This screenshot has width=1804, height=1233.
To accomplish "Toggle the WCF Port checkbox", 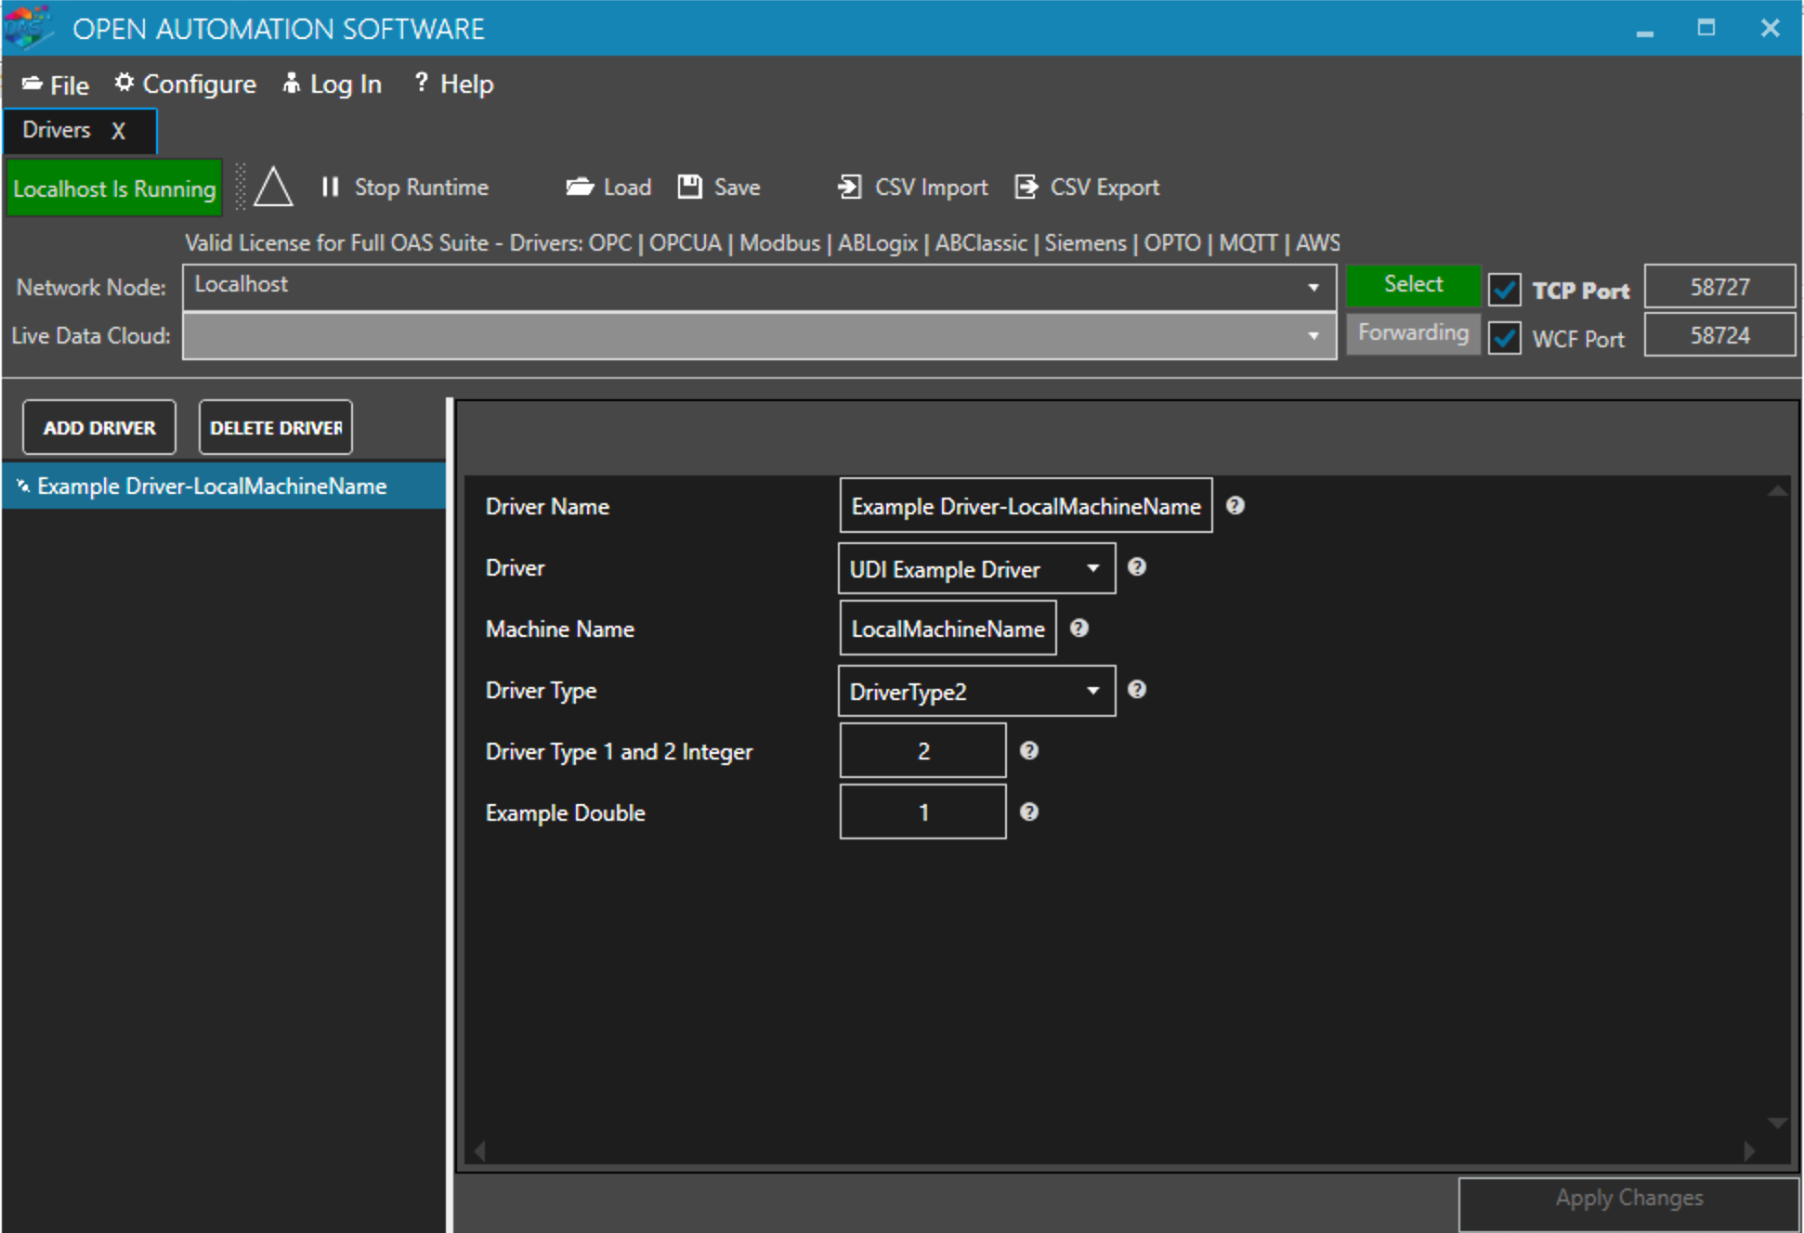I will coord(1504,338).
